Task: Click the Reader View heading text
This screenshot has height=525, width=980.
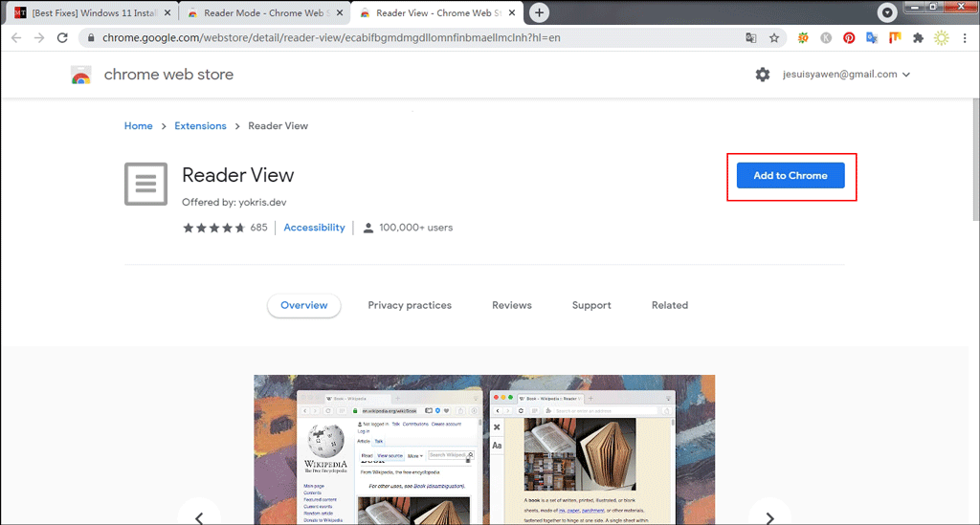Action: pyautogui.click(x=237, y=175)
